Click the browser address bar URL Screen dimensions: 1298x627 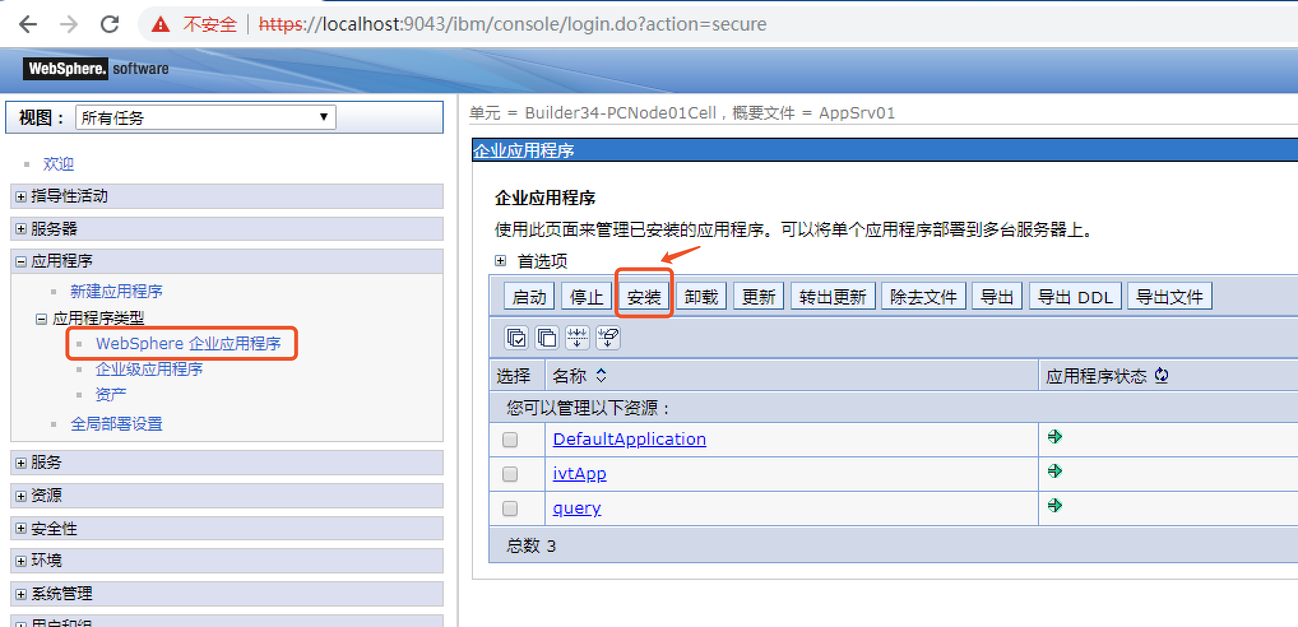(x=513, y=24)
